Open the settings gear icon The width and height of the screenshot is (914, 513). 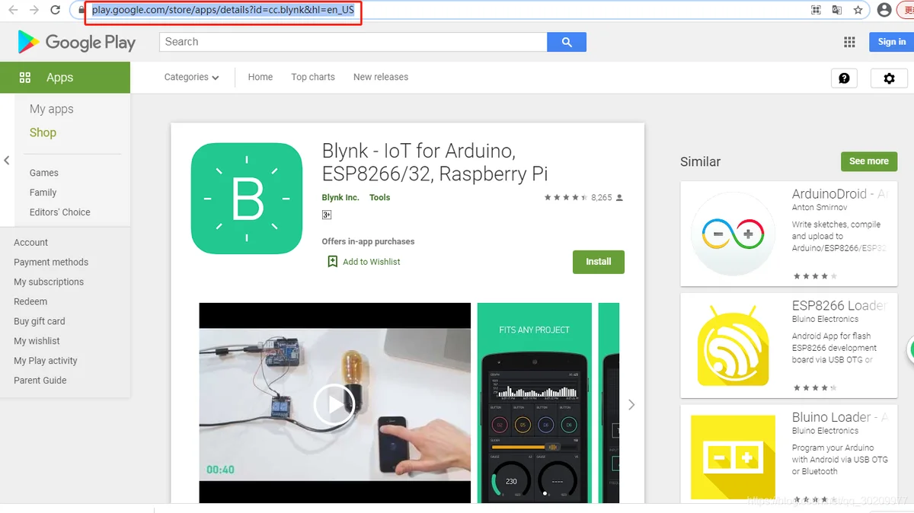tap(889, 78)
